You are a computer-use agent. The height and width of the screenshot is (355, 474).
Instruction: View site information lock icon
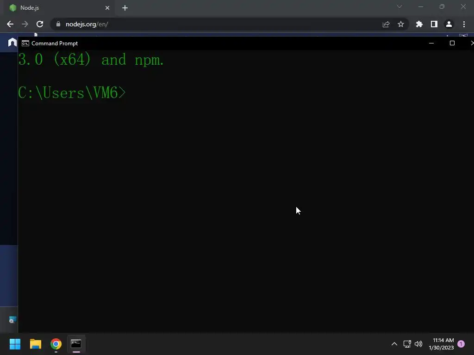(58, 24)
